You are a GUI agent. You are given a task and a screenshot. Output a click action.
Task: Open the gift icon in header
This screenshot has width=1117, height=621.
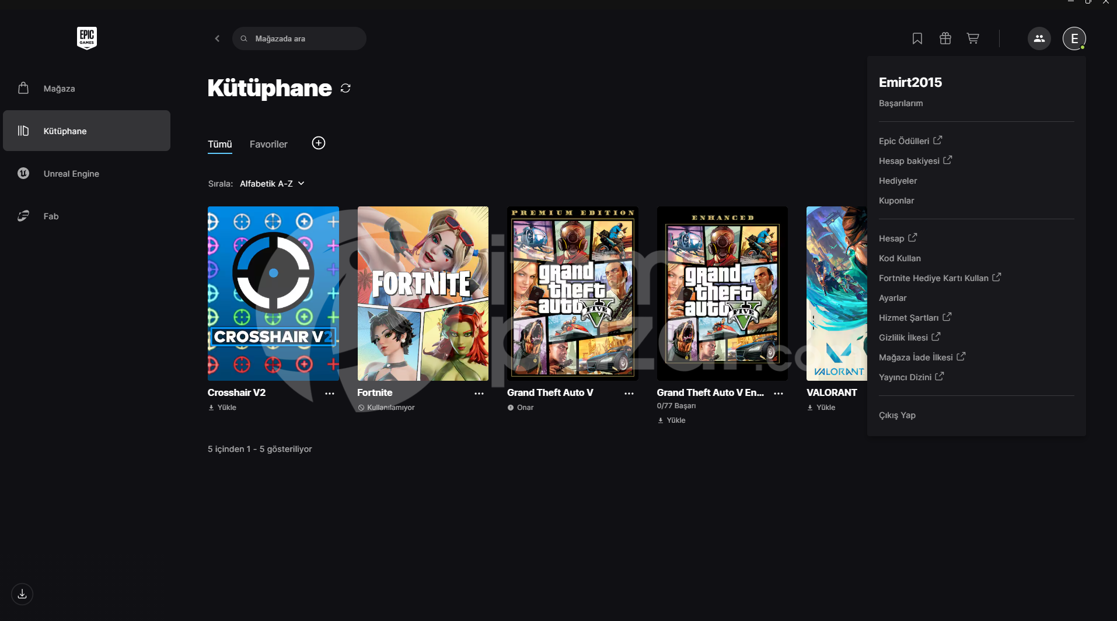coord(945,38)
